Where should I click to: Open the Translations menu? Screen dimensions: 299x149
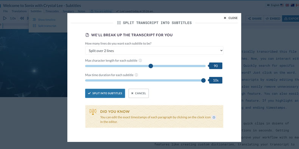coord(19,11)
